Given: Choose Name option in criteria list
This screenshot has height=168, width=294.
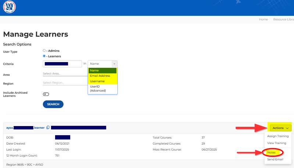Looking at the screenshot, I should click(102, 71).
